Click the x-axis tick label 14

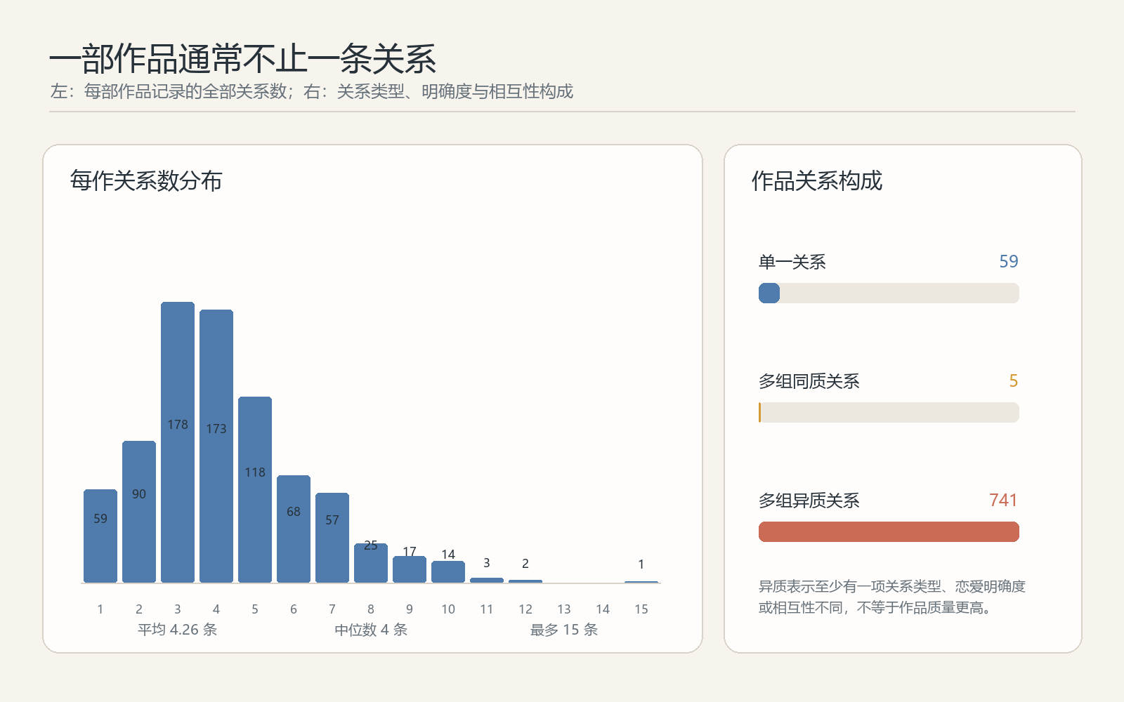pos(603,609)
